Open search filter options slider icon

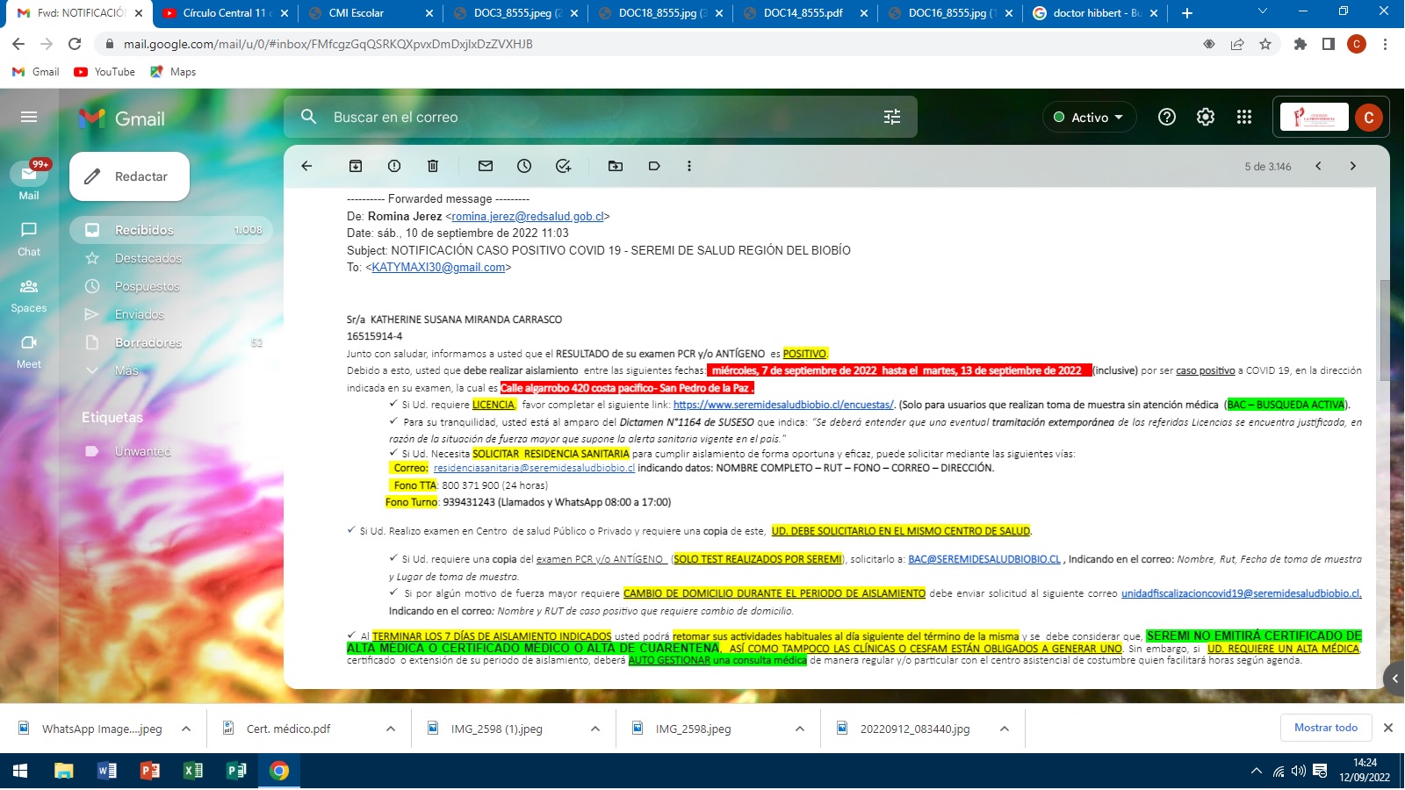click(x=892, y=117)
